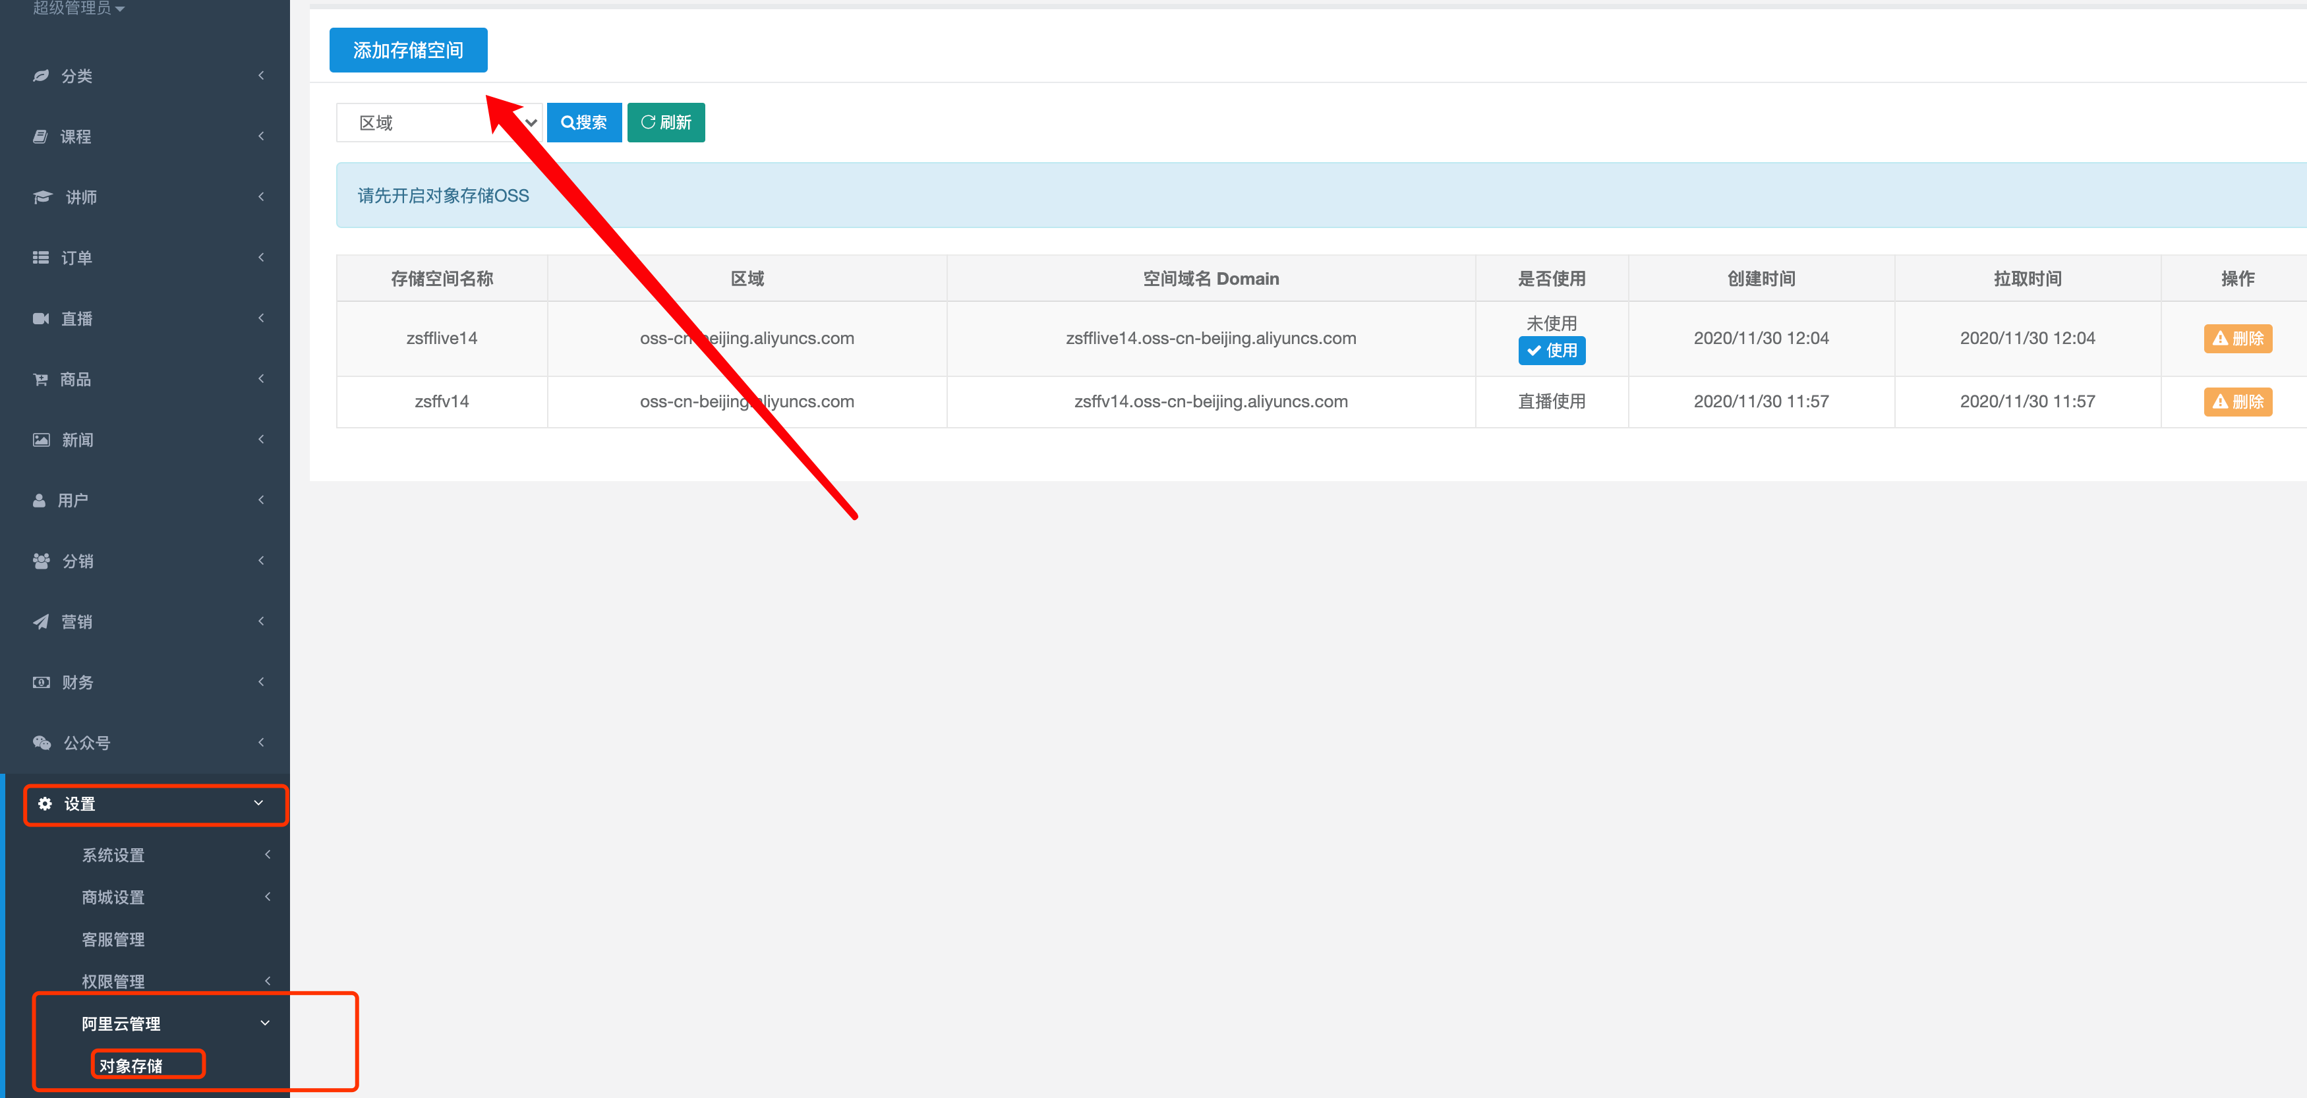Enable 使用 for the zsfflive14 bucket
The width and height of the screenshot is (2307, 1098).
(1551, 351)
